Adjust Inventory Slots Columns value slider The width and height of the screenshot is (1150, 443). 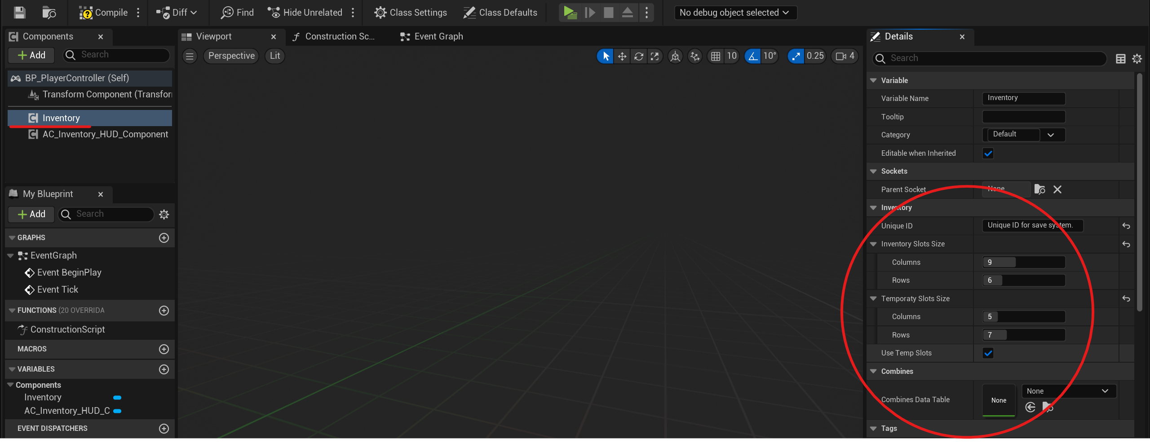coord(1024,262)
